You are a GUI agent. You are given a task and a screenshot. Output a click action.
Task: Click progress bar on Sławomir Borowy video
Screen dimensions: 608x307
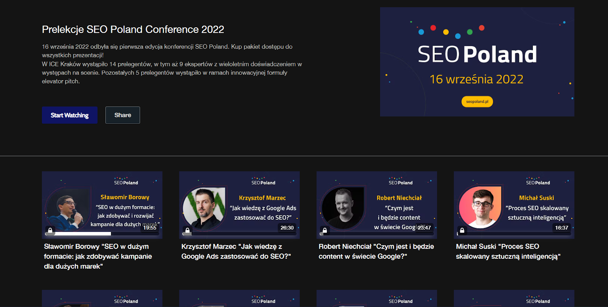(x=102, y=234)
